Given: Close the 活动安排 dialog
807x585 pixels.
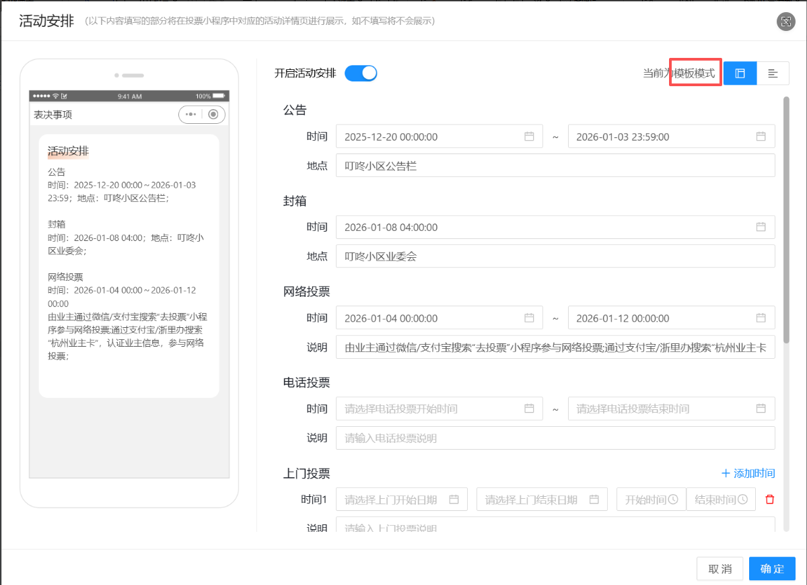Looking at the screenshot, I should 785,22.
